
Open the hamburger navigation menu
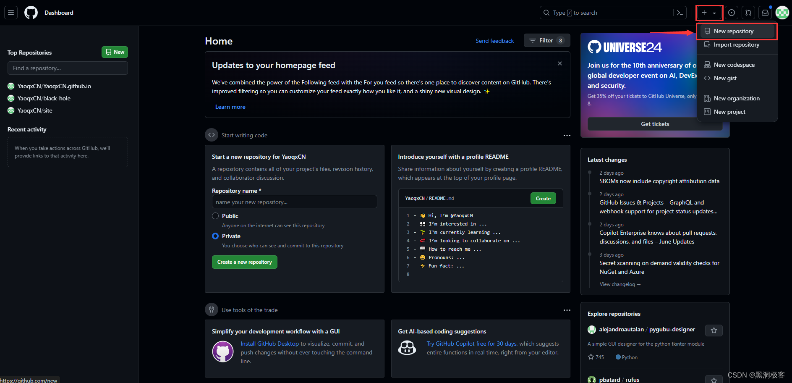(x=11, y=13)
